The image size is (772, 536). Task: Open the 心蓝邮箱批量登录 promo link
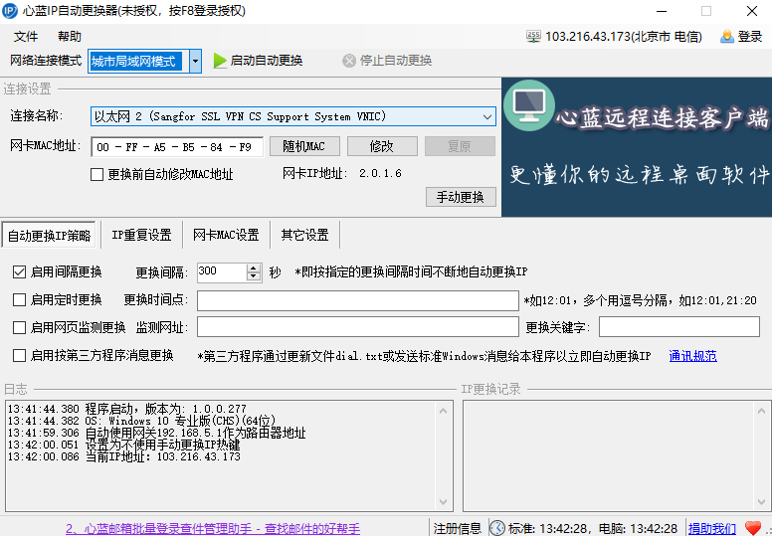[213, 529]
